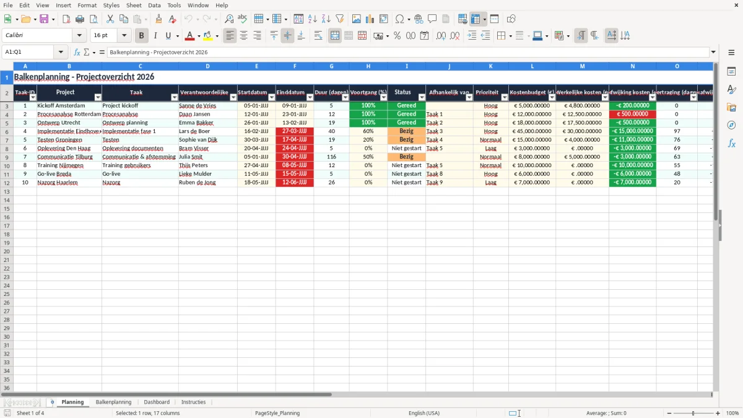Open the Data menu
The image size is (743, 418).
(154, 5)
